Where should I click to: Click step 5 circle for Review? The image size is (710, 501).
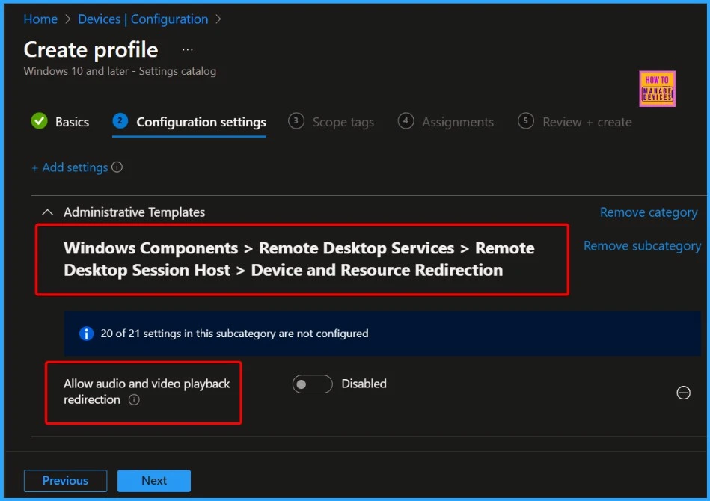point(526,121)
